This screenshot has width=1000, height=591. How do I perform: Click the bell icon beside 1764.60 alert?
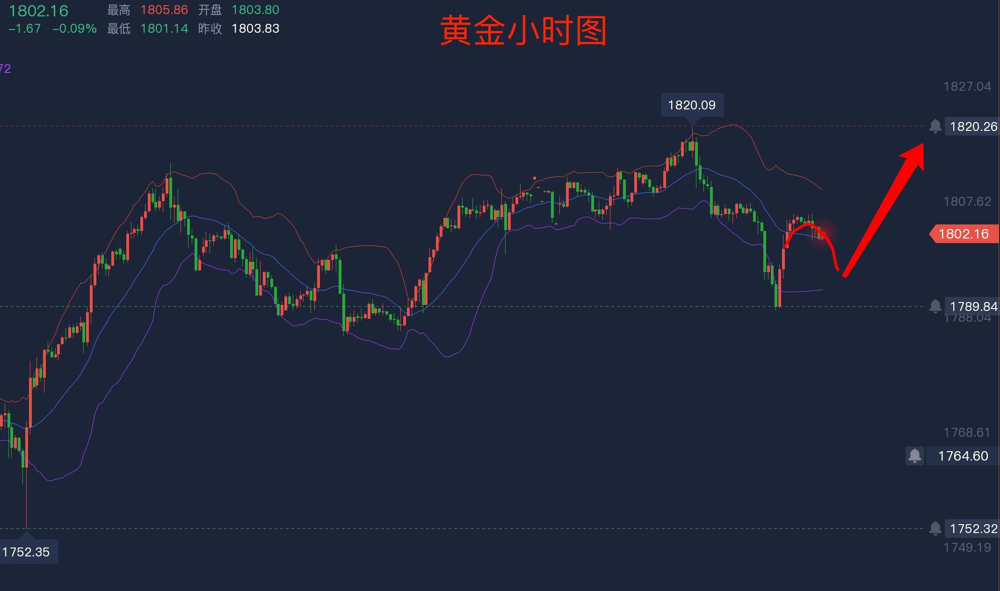[x=915, y=455]
